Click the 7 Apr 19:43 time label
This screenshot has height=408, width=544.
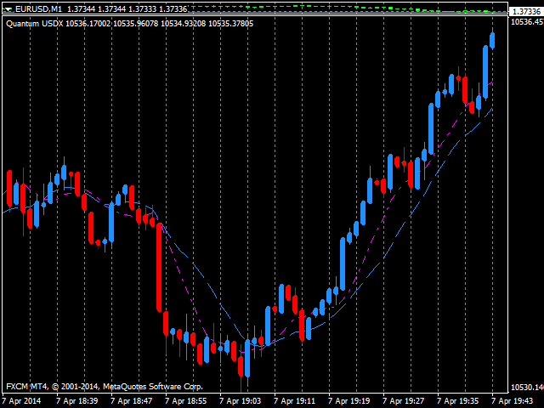511,400
